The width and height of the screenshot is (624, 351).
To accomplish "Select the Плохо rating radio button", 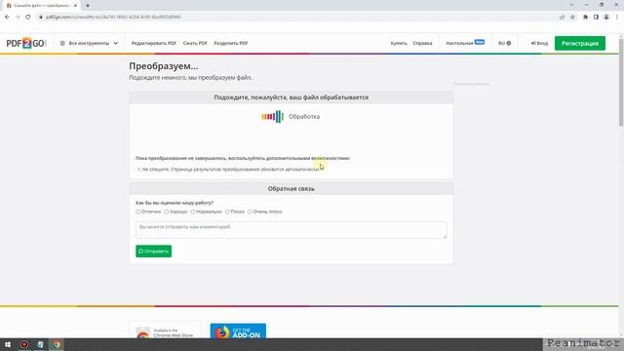I will click(227, 212).
